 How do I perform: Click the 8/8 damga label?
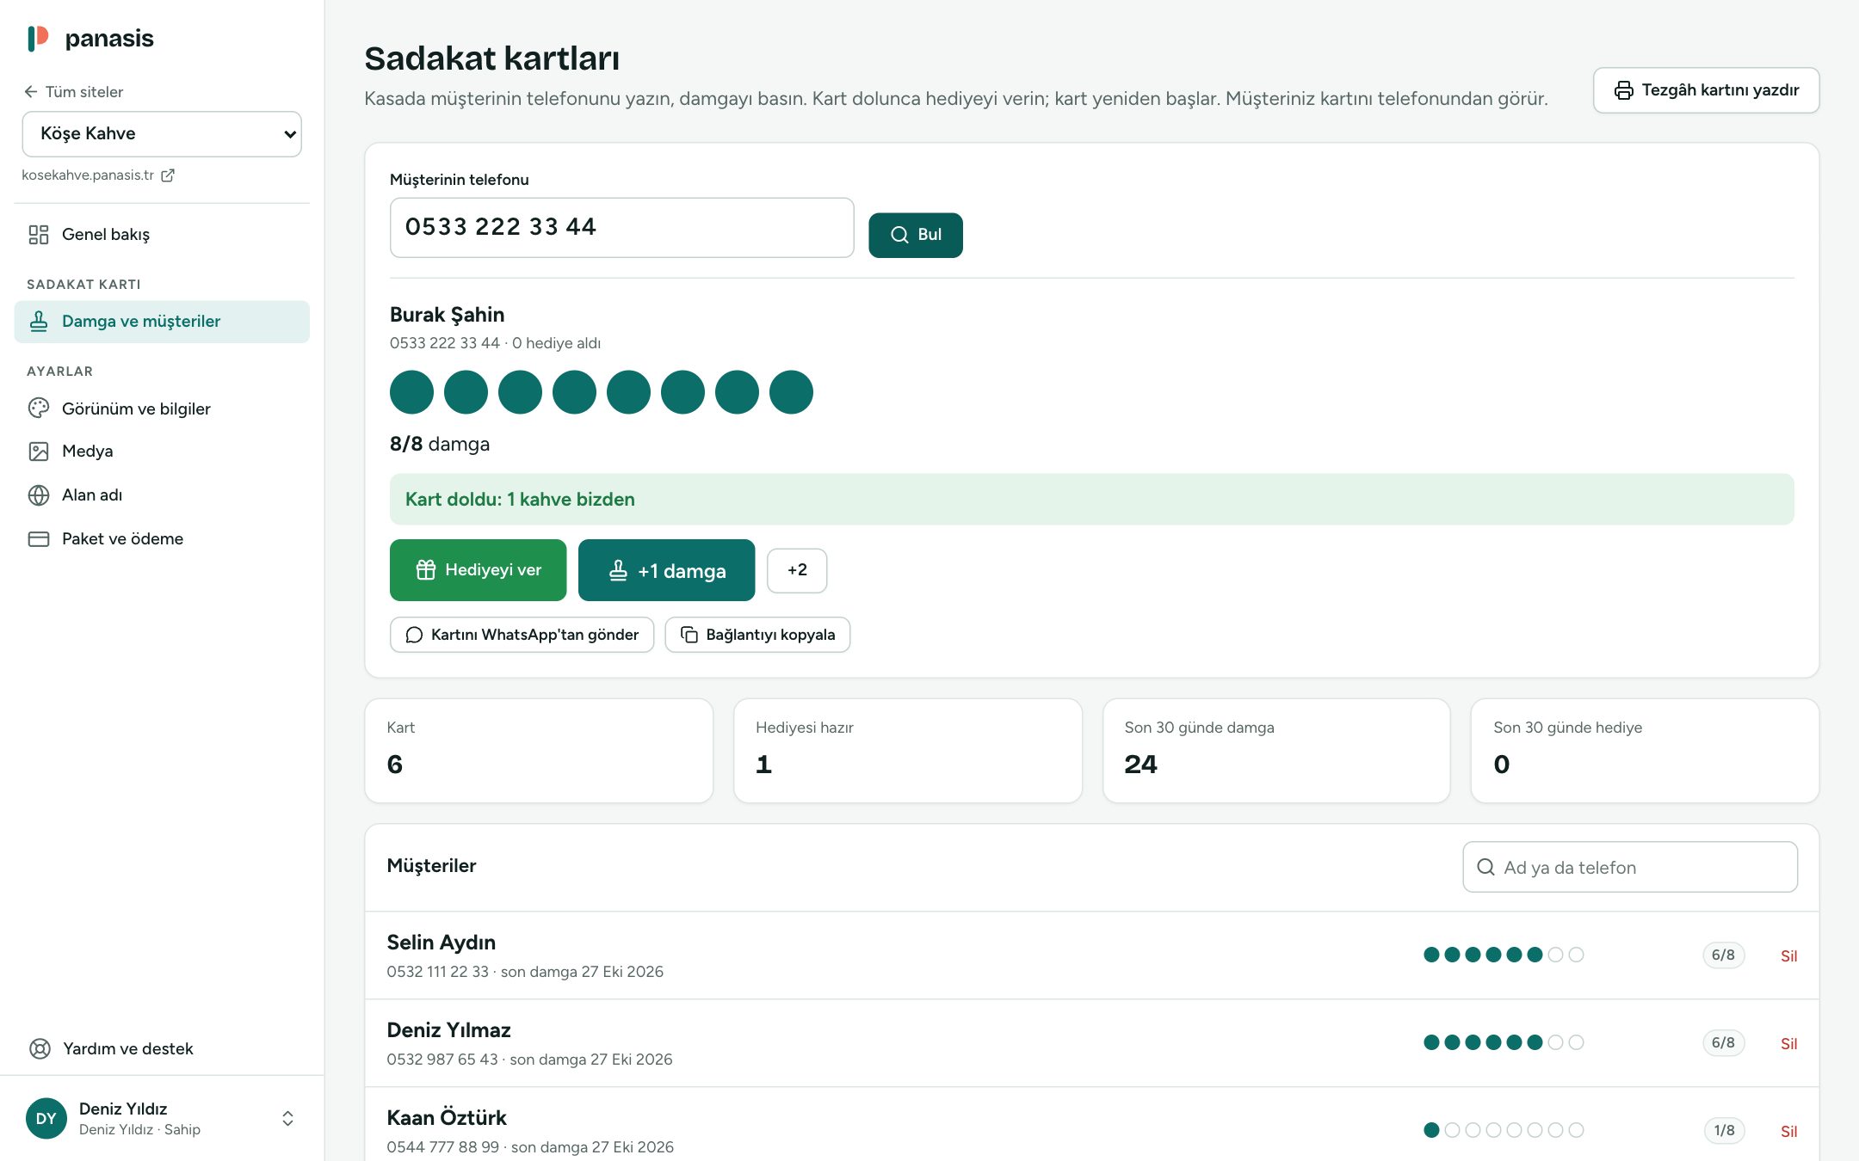click(x=440, y=445)
